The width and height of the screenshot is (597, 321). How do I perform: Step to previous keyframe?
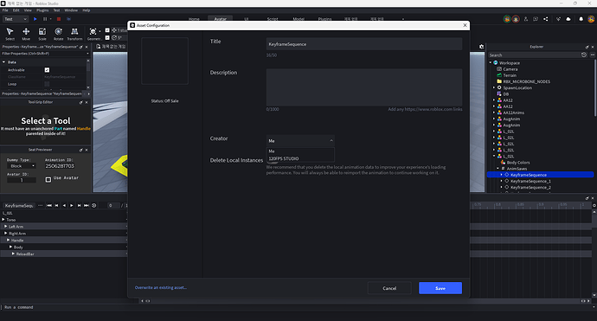[x=57, y=205]
